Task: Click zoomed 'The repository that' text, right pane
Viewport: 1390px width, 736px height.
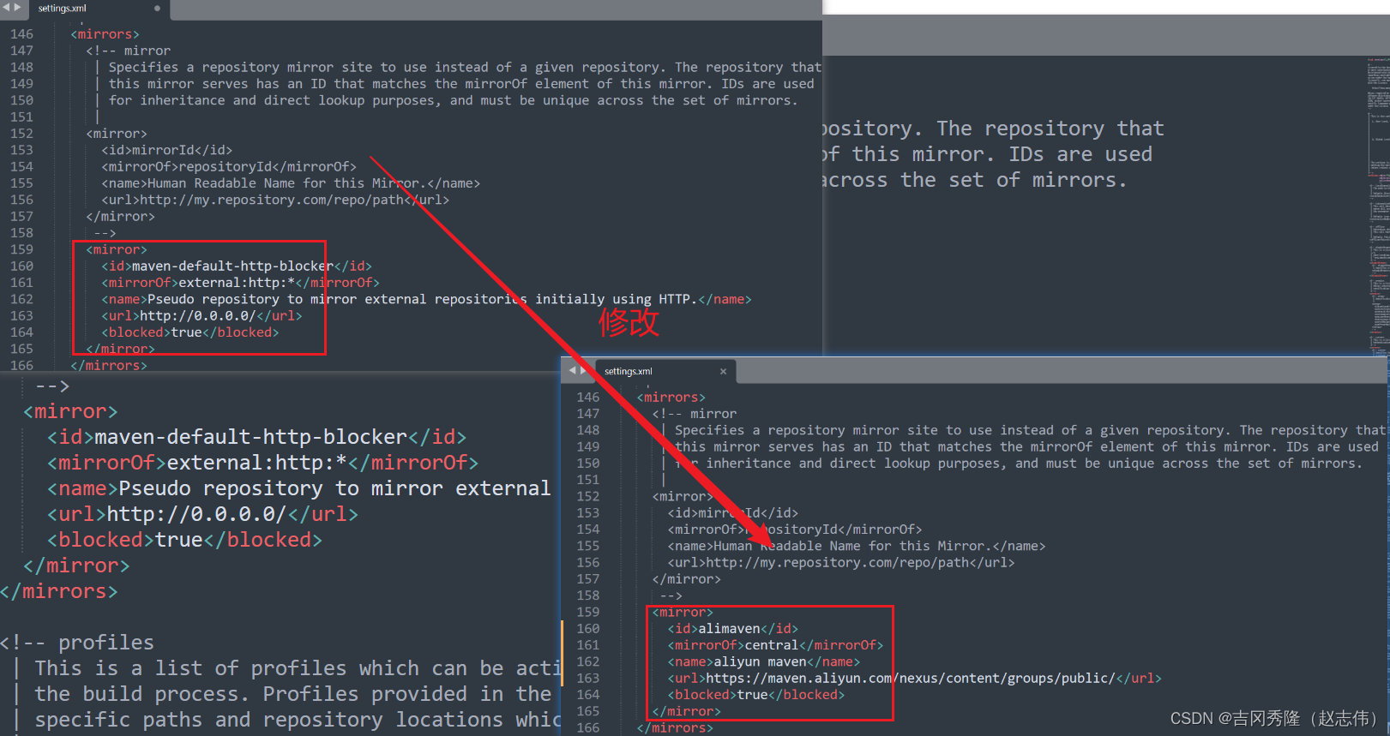Action: tap(1050, 129)
